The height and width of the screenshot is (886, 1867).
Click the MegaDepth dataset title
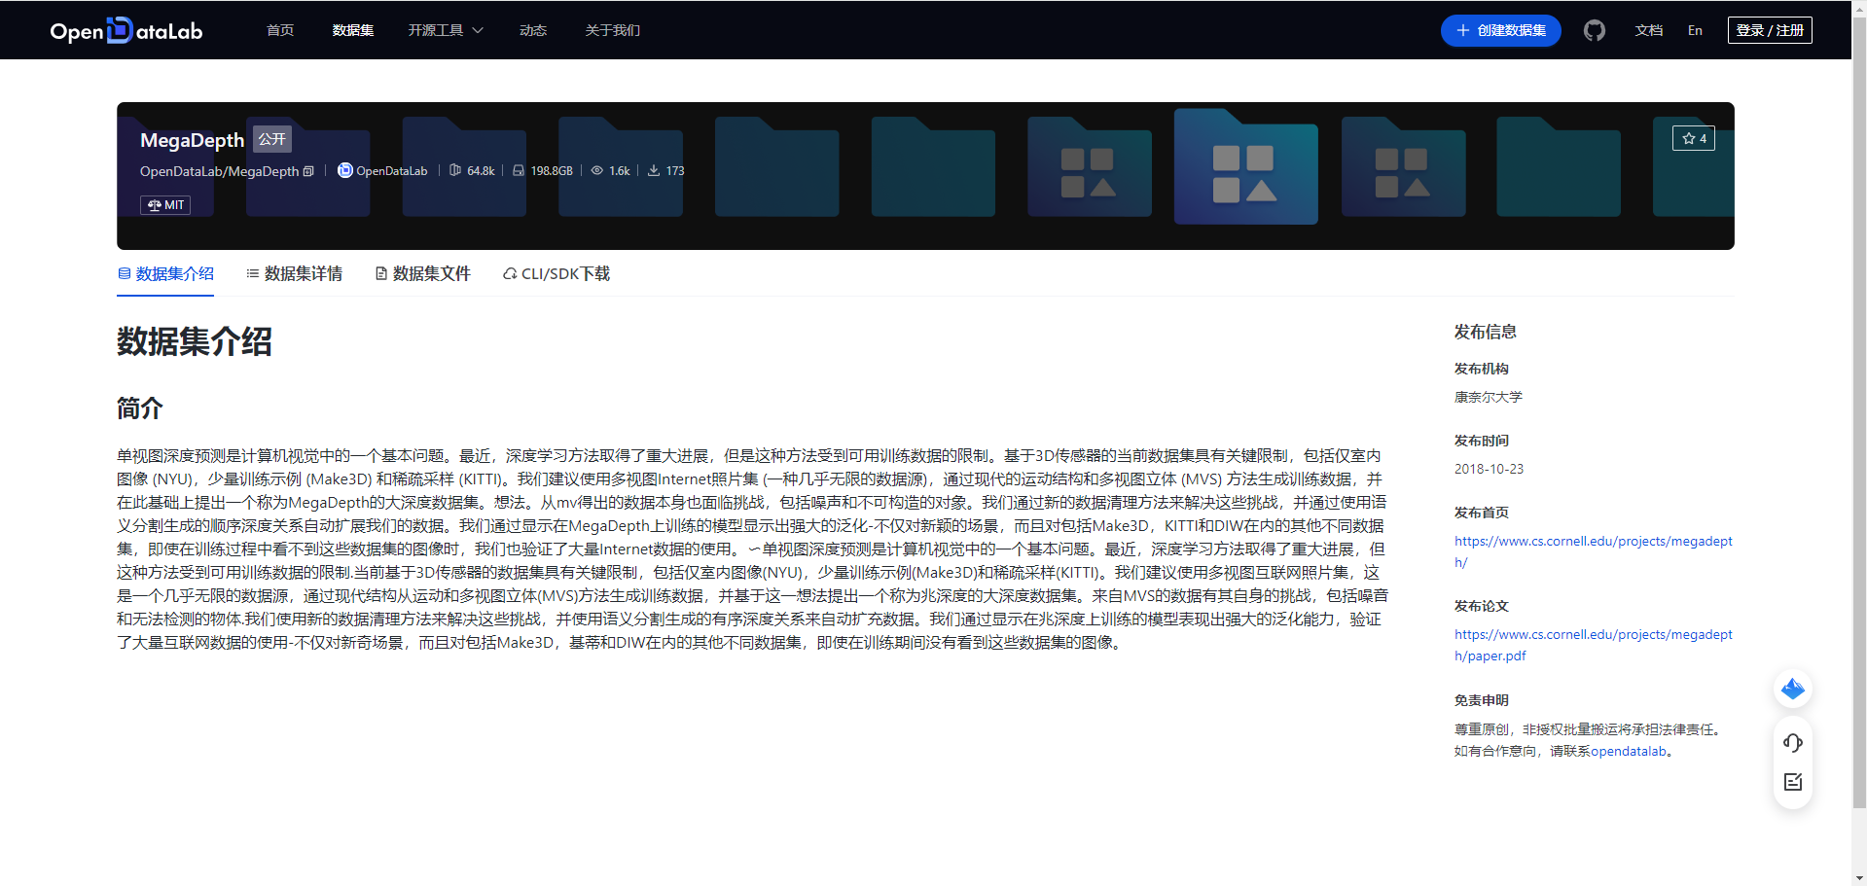coord(193,140)
